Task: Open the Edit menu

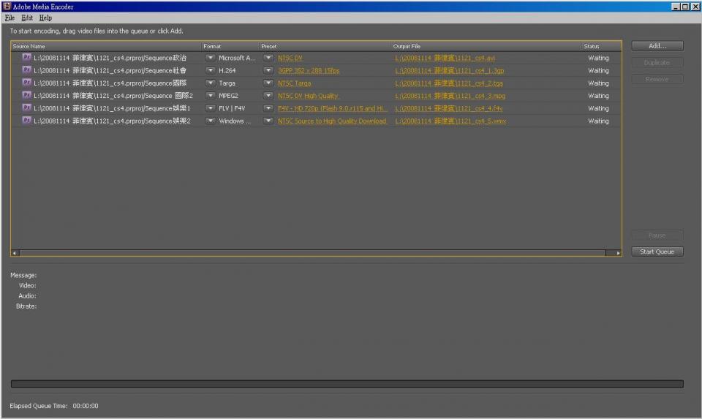Action: 27,18
